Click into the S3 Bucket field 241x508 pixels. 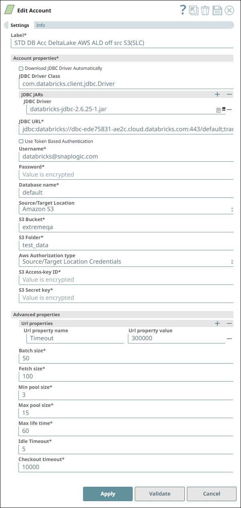[x=126, y=227]
